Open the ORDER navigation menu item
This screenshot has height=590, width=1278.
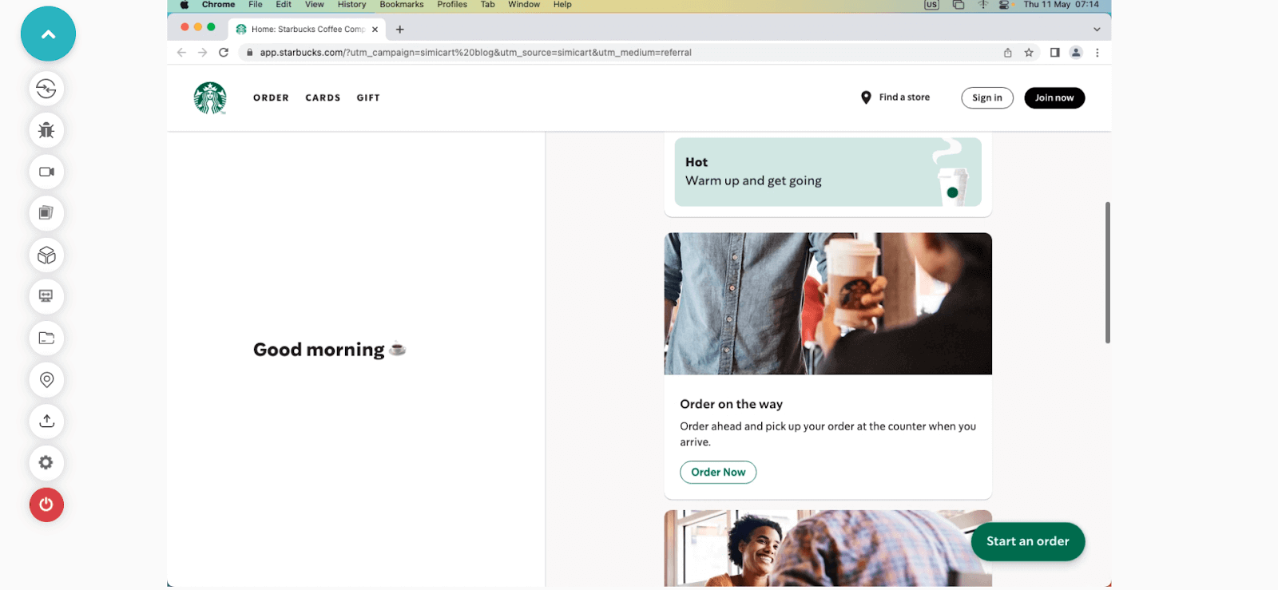(271, 98)
